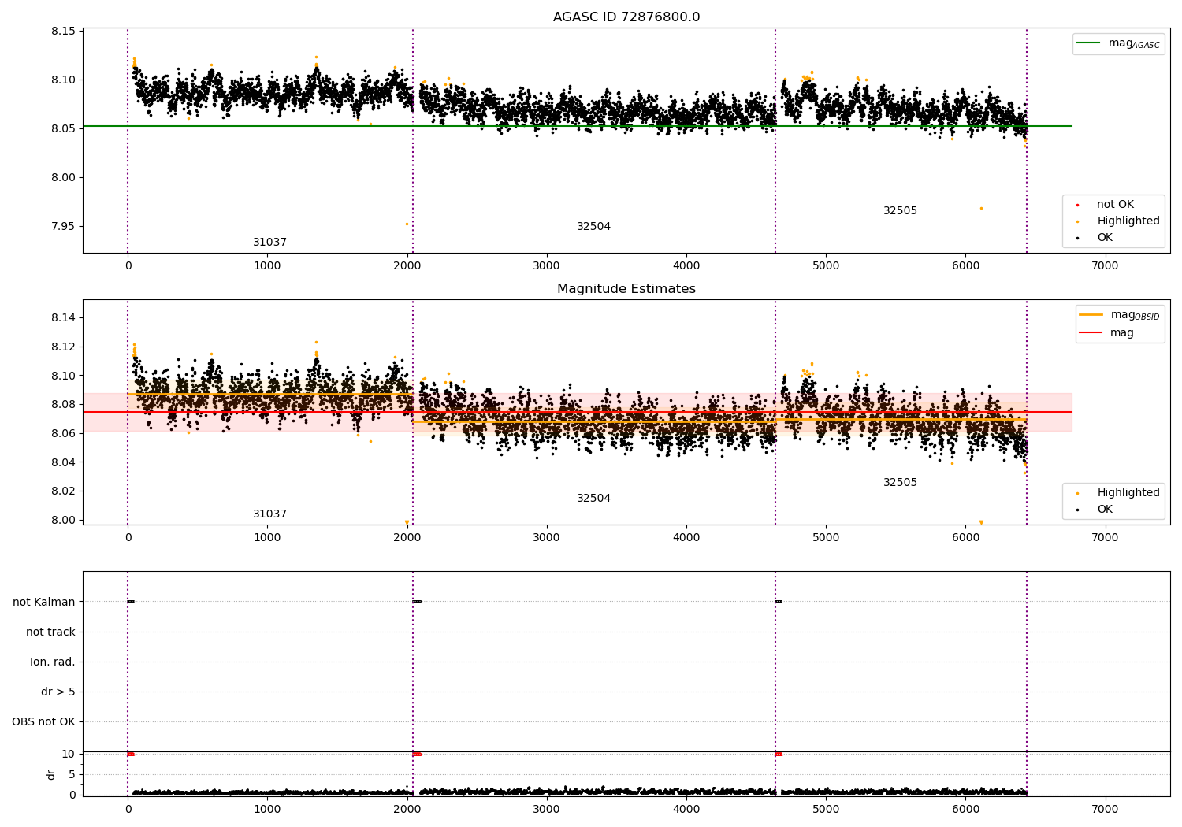Click the 'not Kalman' row label
This screenshot has height=827, width=1182.
pos(44,603)
